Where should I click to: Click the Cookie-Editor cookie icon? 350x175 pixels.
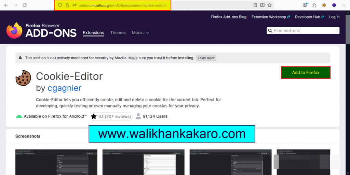pos(23,78)
